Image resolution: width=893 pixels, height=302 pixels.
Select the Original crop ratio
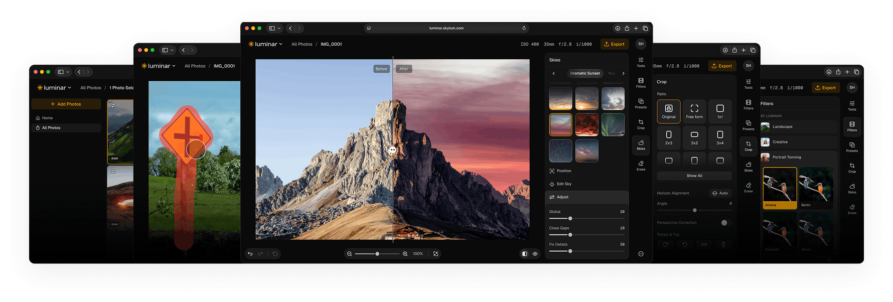tap(669, 111)
